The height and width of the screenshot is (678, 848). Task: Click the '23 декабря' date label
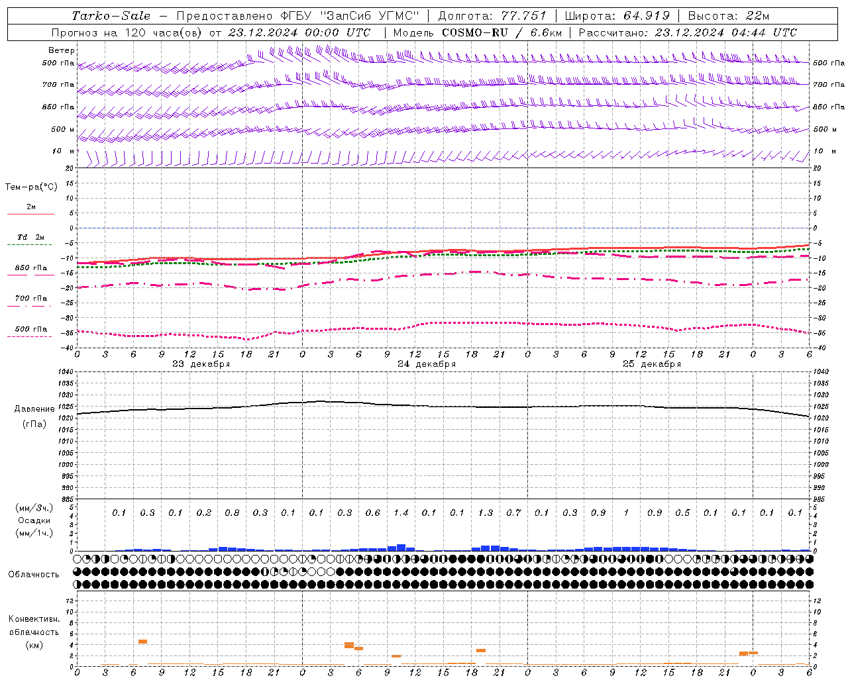pyautogui.click(x=201, y=364)
